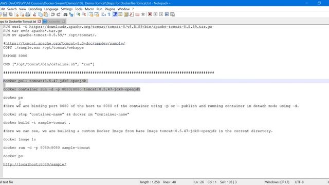Toggle Show All Characters paragraph icon
Image resolution: width=329 pixels, height=185 pixels.
[x=109, y=14]
